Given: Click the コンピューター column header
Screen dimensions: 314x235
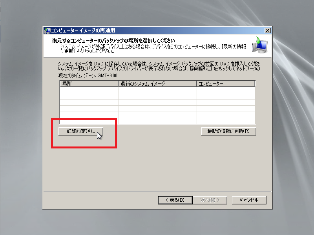Looking at the screenshot, I should tap(226, 84).
